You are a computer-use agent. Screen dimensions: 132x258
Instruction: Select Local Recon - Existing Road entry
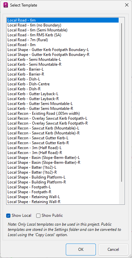63,113
